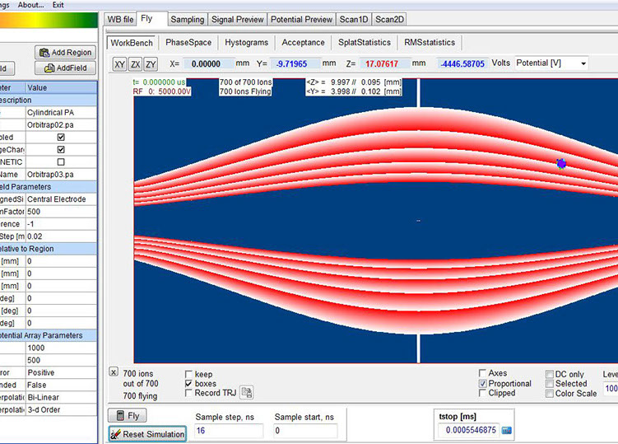Toggle the Proportional checkbox
This screenshot has width=618, height=444.
tap(483, 384)
